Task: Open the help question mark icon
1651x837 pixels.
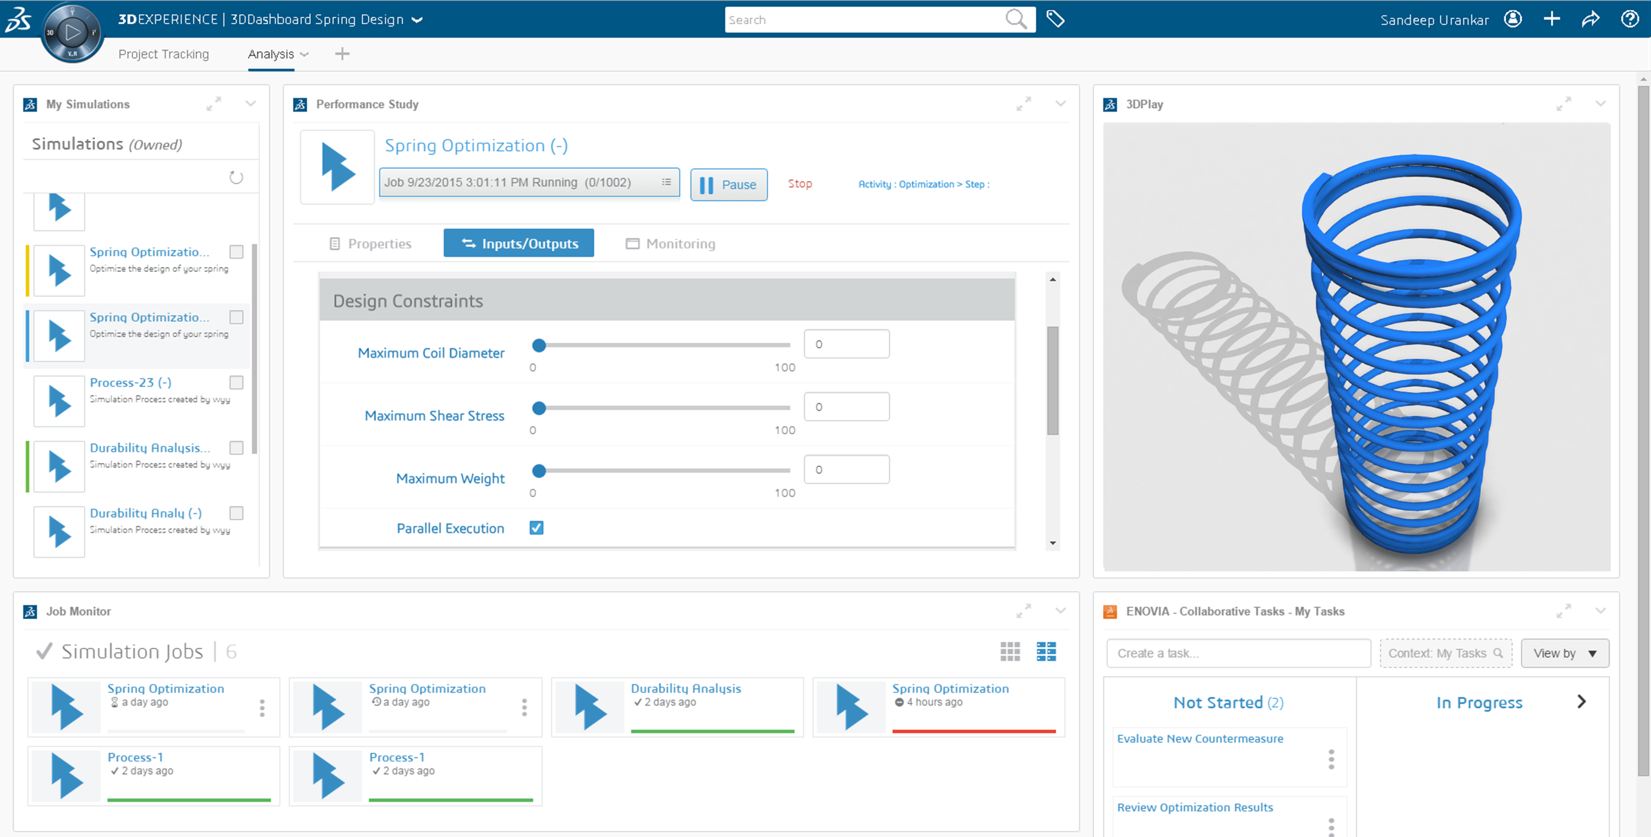Action: (1629, 19)
